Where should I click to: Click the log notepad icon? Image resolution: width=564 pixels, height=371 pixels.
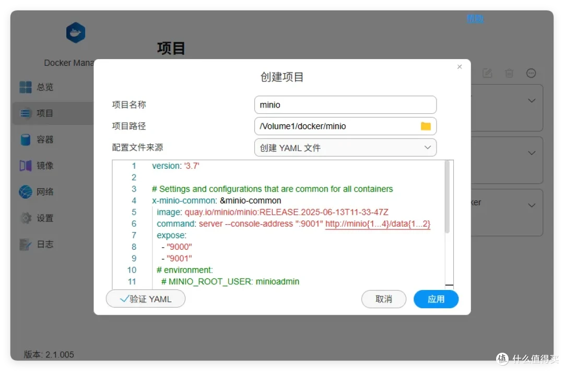tap(26, 245)
